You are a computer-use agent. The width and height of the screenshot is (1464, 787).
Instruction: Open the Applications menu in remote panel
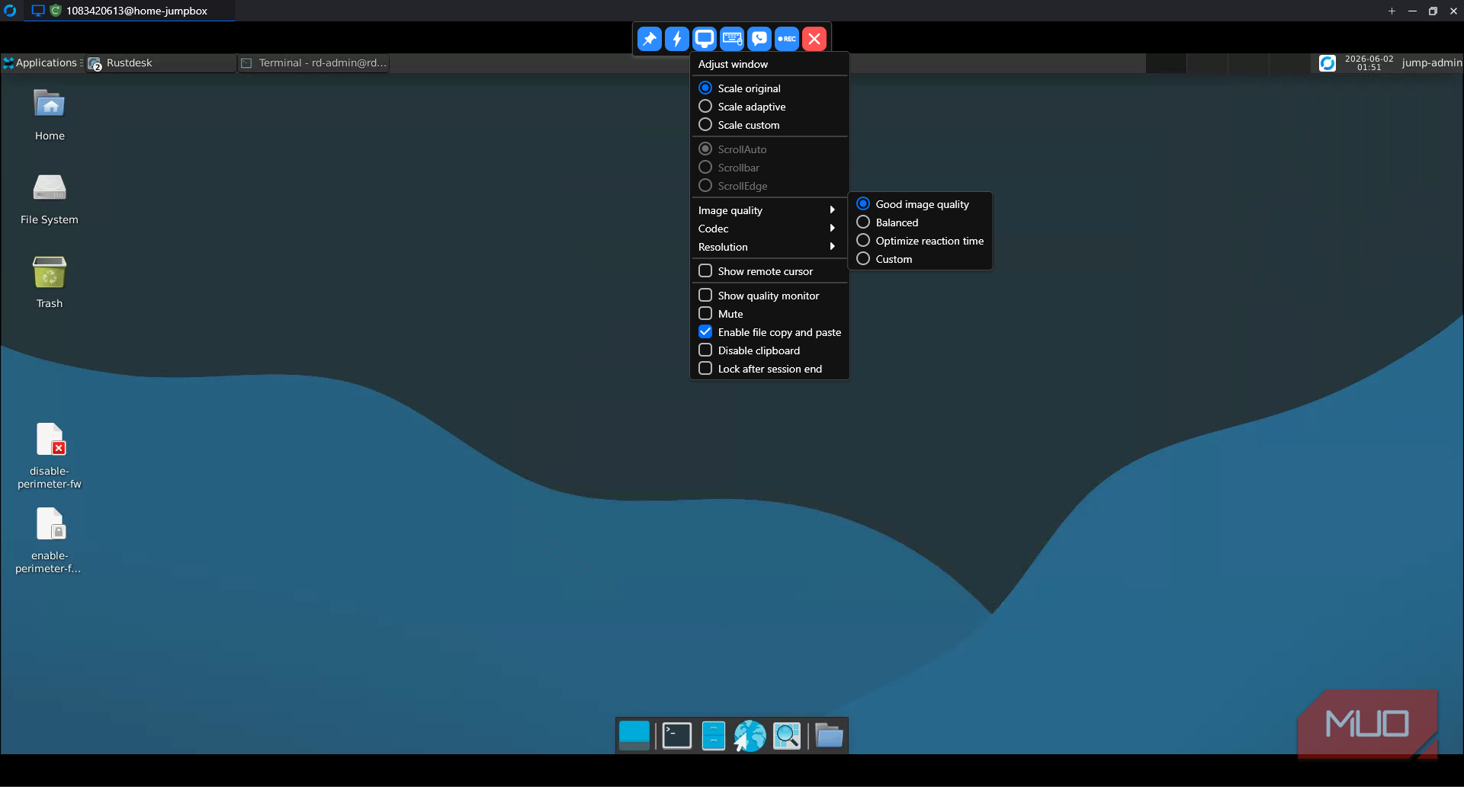pyautogui.click(x=42, y=63)
